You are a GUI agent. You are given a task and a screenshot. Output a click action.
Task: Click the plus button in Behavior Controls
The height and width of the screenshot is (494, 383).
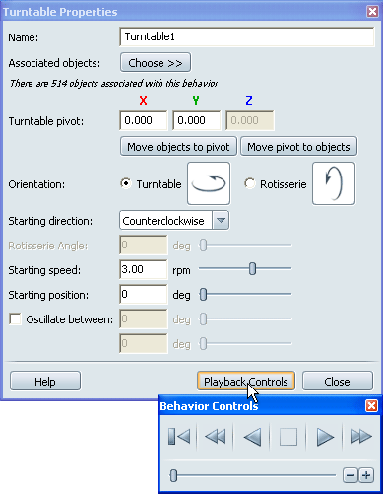pyautogui.click(x=366, y=475)
